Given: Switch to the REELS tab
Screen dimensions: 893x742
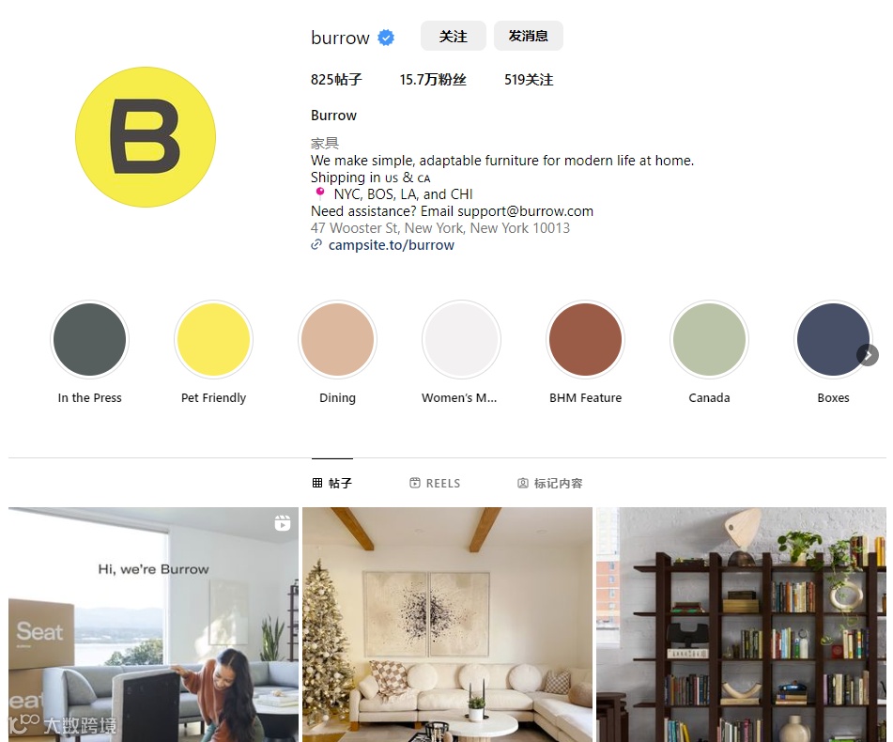Looking at the screenshot, I should click(435, 483).
